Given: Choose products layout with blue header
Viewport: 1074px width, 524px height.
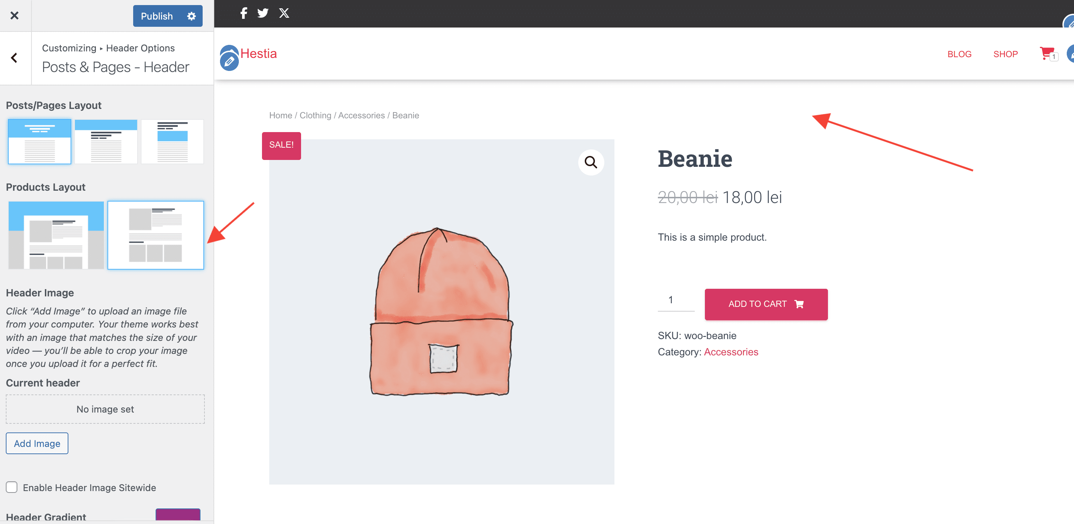Looking at the screenshot, I should 56,235.
